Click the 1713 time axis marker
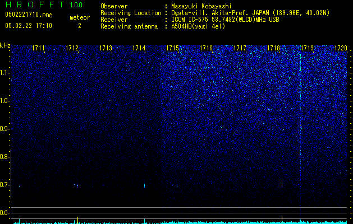The width and height of the screenshot is (353, 224). [106, 48]
